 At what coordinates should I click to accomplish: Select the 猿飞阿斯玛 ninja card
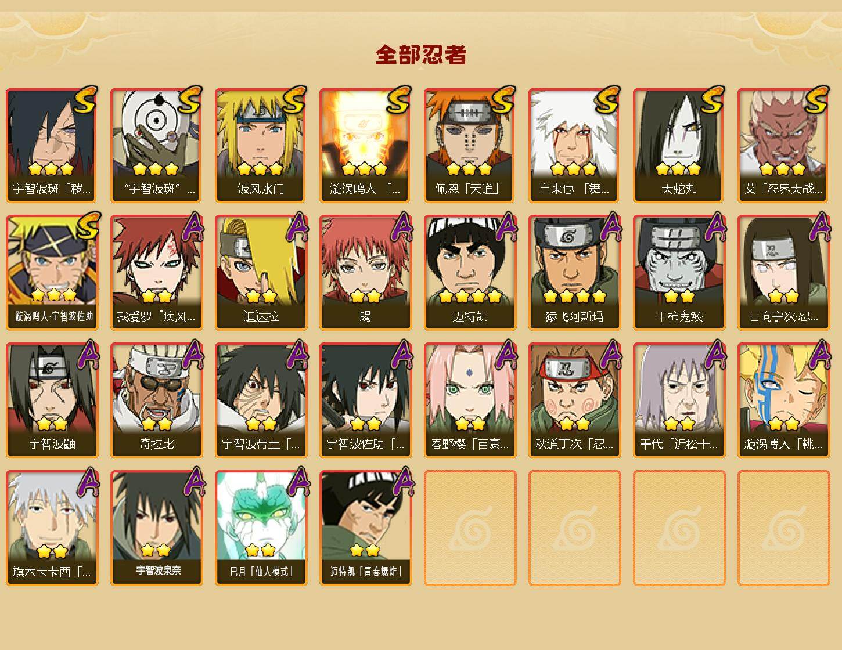point(574,273)
